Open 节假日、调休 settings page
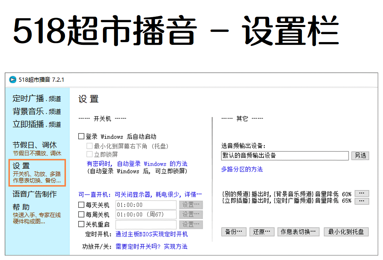 pos(35,145)
